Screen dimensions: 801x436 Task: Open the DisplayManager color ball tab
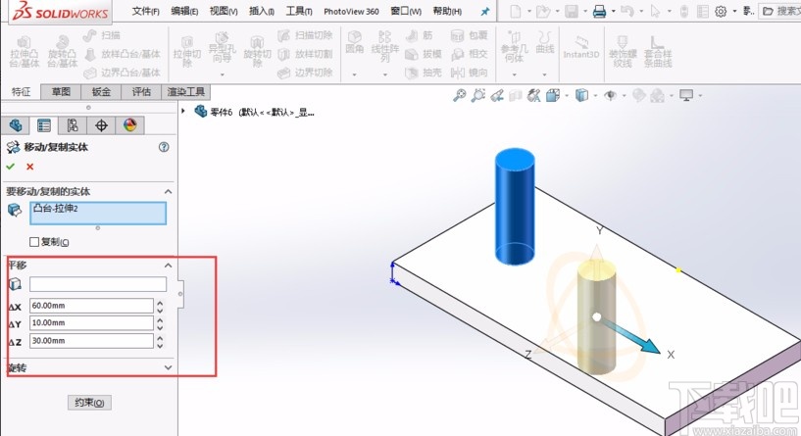[x=129, y=125]
